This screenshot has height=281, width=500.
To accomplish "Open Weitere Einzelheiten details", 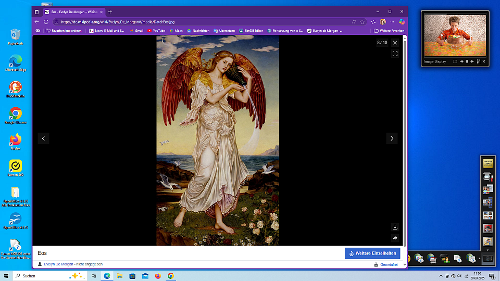I will point(372,253).
